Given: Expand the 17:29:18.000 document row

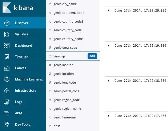Looking at the screenshot, I should click(109, 80).
